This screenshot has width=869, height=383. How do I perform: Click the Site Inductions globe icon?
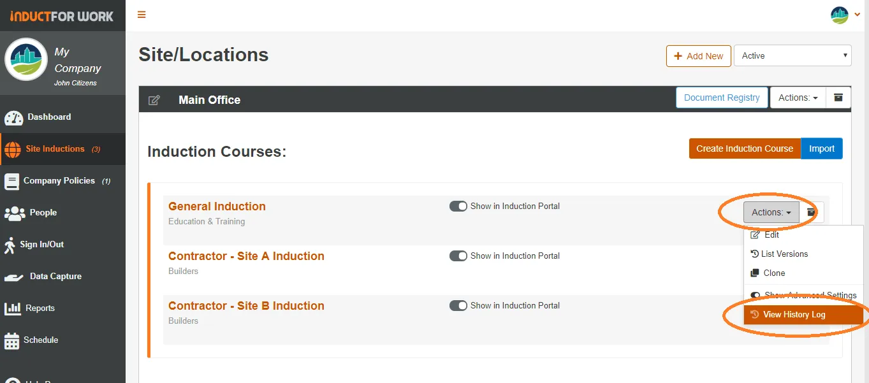pos(13,150)
